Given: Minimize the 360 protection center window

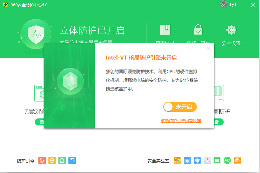Looking at the screenshot, I should (x=243, y=5).
